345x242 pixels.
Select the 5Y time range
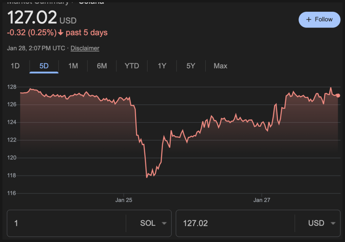coord(191,66)
